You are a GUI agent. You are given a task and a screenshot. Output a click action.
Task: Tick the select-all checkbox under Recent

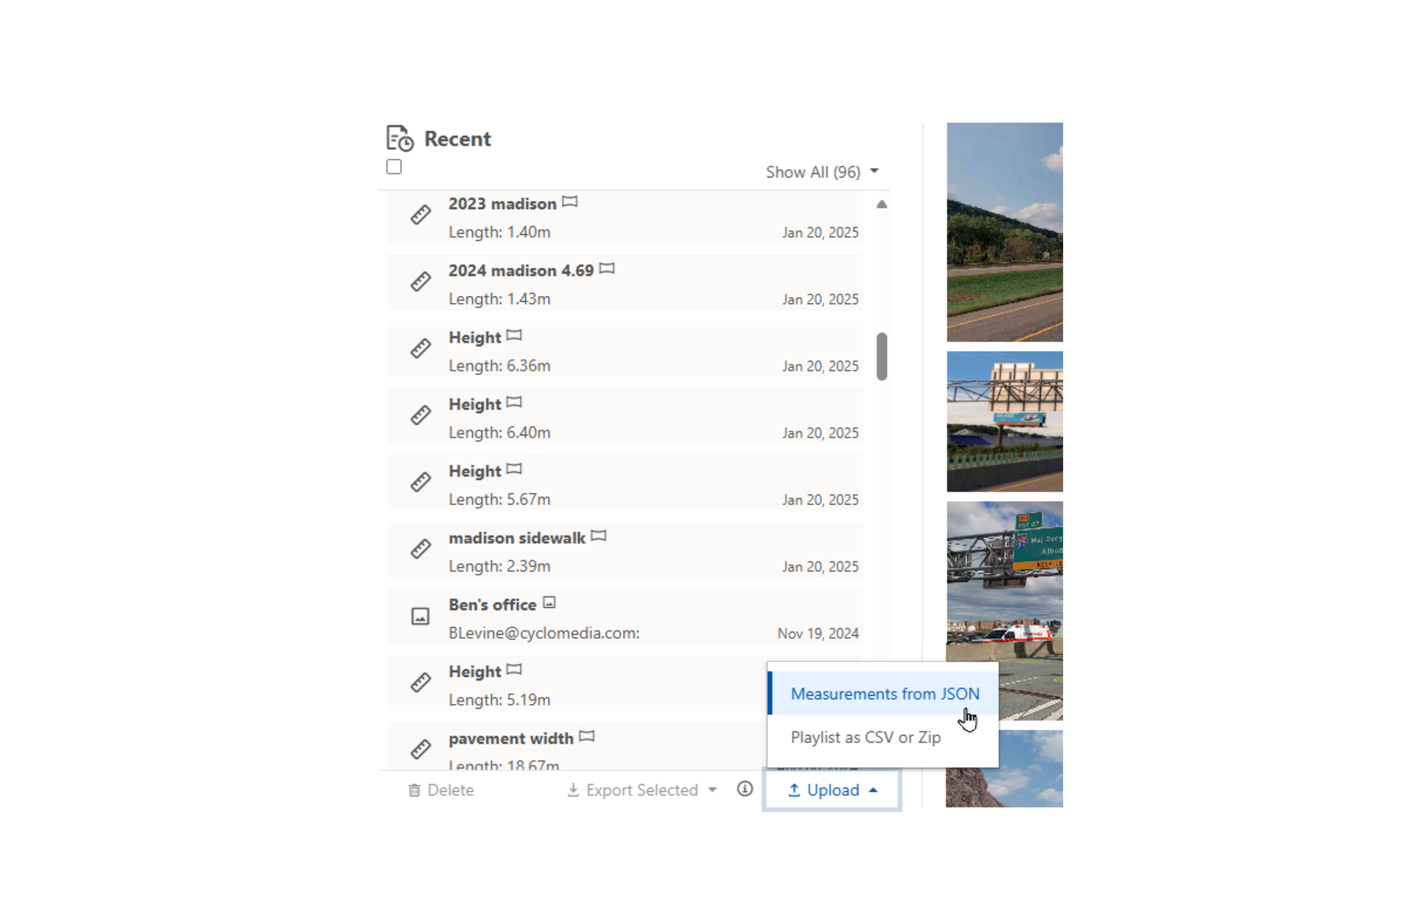pyautogui.click(x=394, y=168)
